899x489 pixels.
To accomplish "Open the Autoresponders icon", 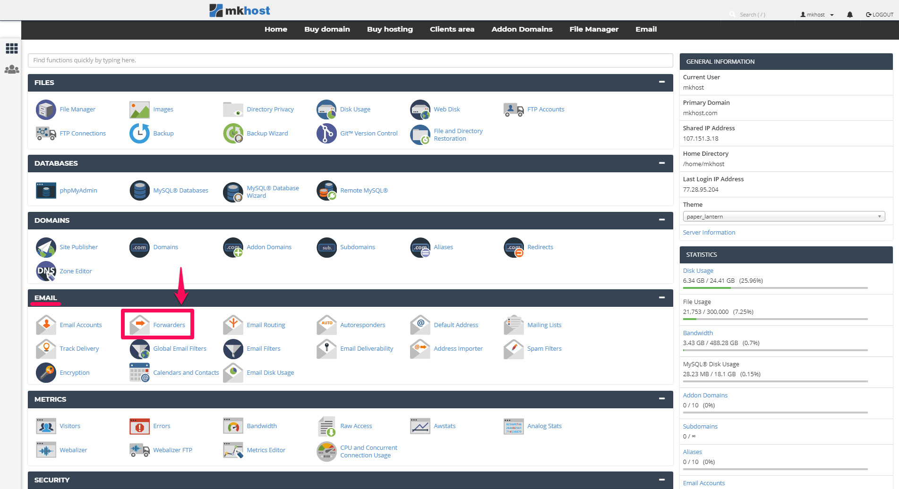I will (326, 325).
